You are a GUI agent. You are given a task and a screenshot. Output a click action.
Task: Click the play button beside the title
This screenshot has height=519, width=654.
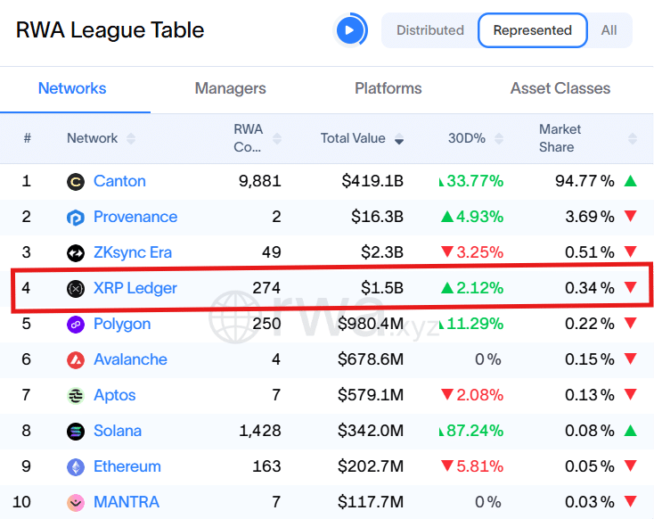[x=350, y=30]
